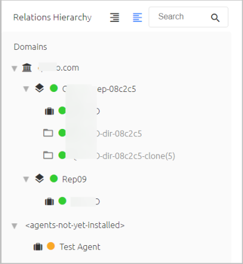Collapse the .com domain node

pos(15,69)
